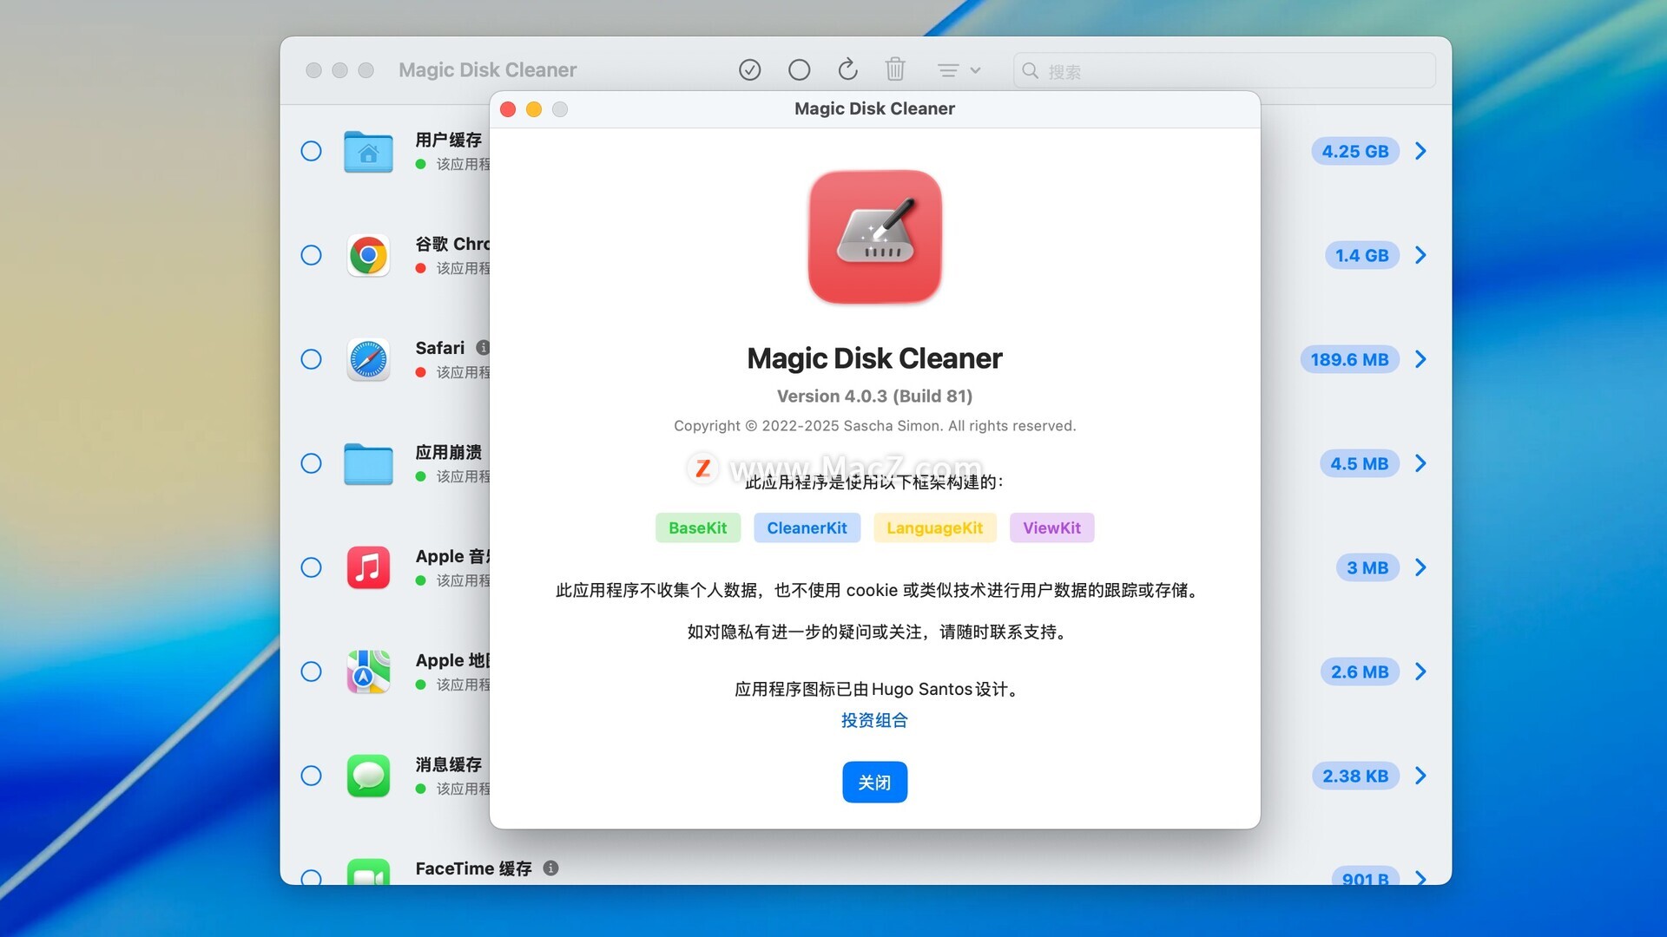The height and width of the screenshot is (937, 1667).
Task: Click the select all checkmark toolbar icon
Action: [749, 69]
